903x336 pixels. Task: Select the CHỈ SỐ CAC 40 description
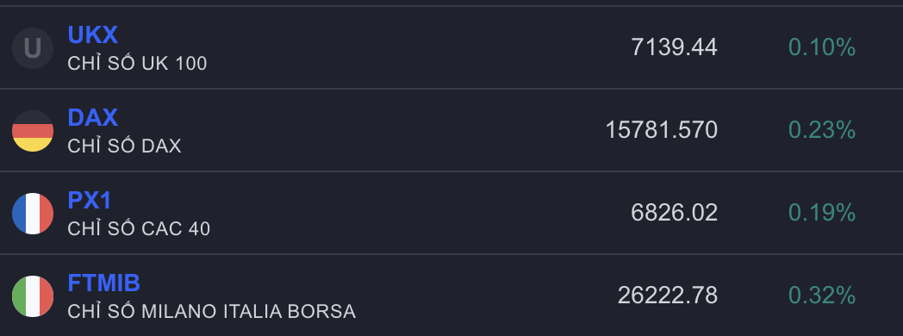[x=139, y=227]
